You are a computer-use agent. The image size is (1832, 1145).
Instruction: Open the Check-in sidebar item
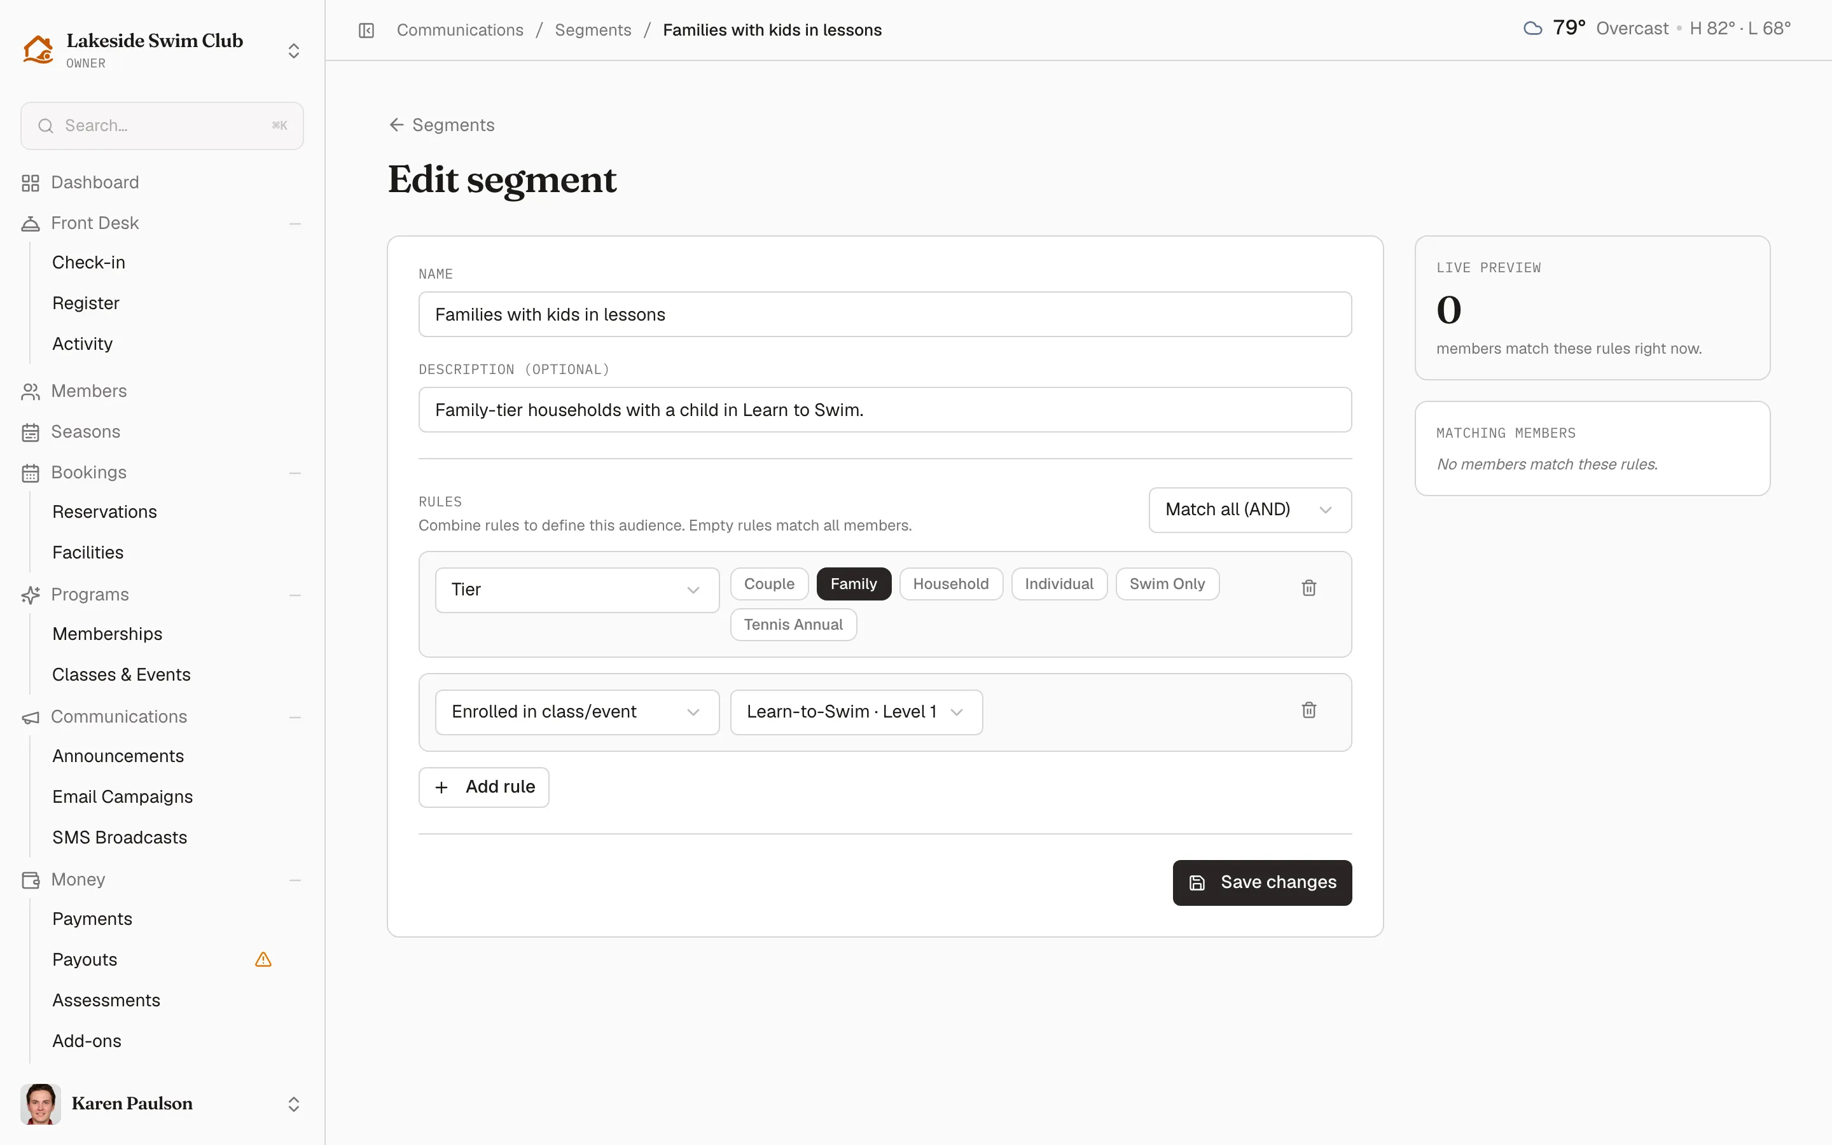coord(88,263)
